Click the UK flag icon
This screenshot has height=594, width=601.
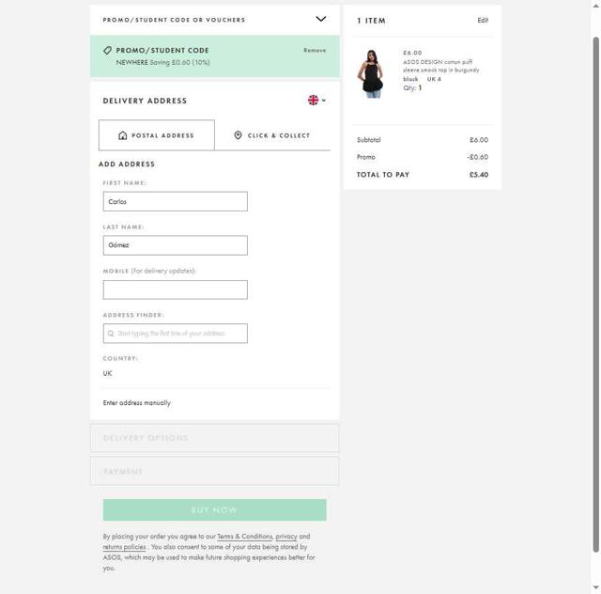313,101
